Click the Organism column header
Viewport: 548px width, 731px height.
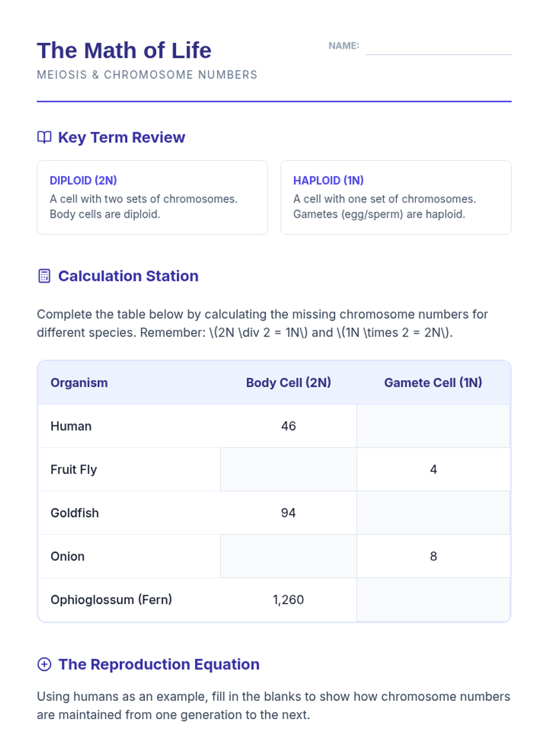(79, 382)
